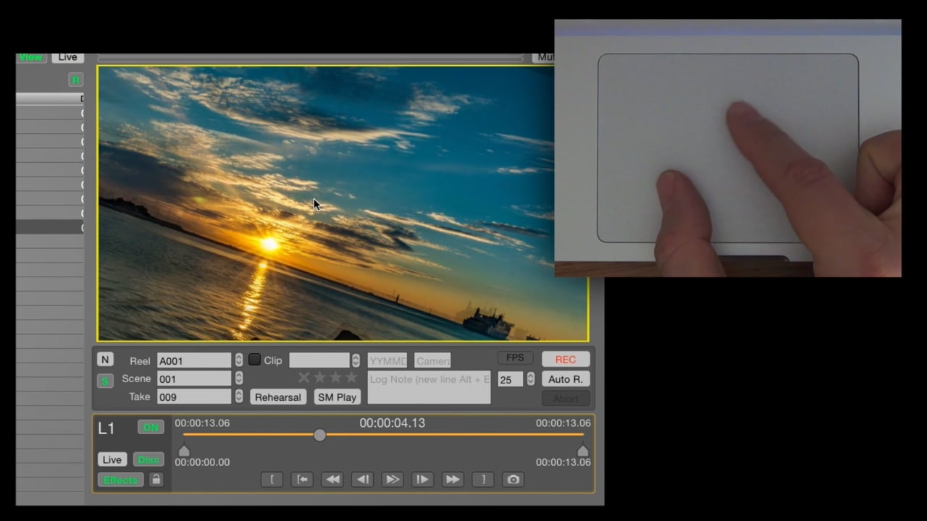Click the rewind playback button

[332, 479]
